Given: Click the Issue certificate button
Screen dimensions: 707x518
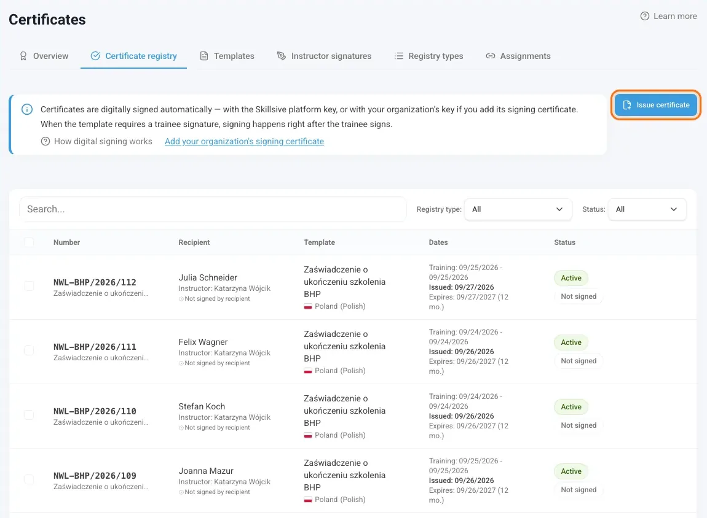Looking at the screenshot, I should pos(655,105).
